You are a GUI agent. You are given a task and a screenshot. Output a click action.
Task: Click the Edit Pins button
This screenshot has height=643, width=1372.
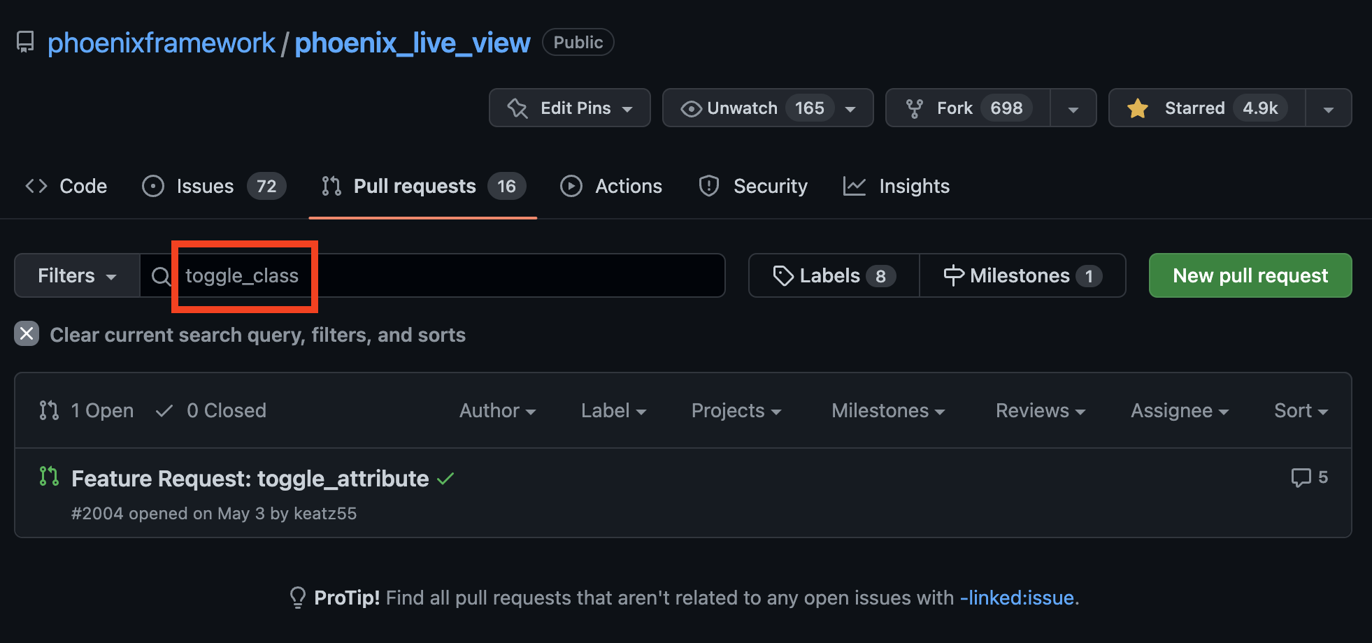pyautogui.click(x=569, y=108)
